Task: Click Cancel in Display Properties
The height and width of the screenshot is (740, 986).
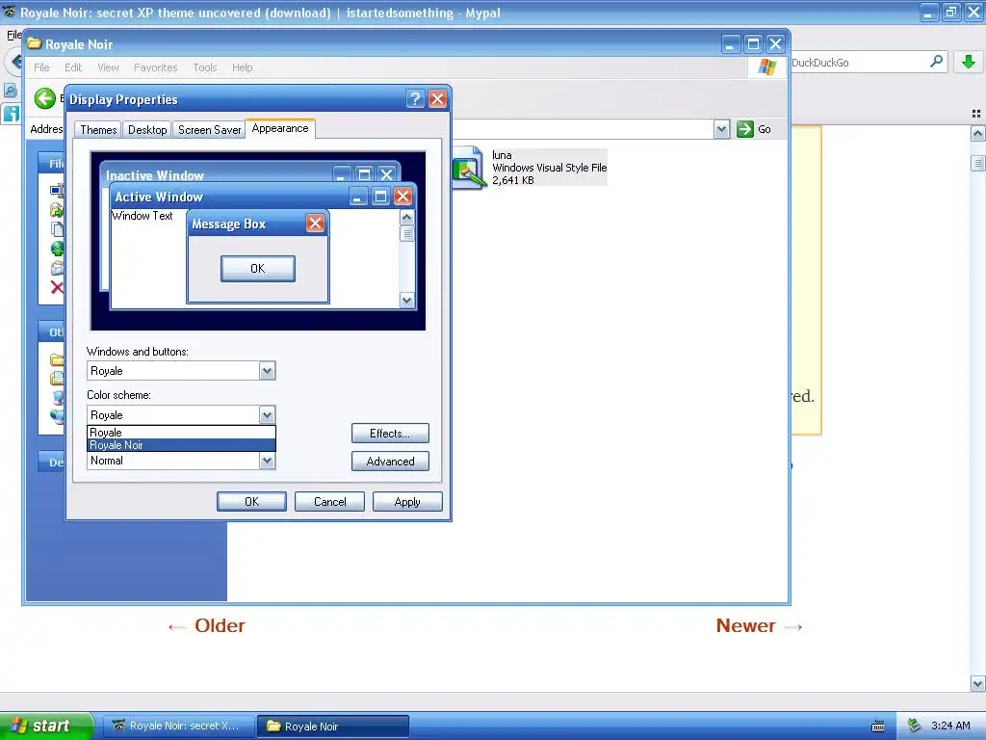Action: point(329,501)
